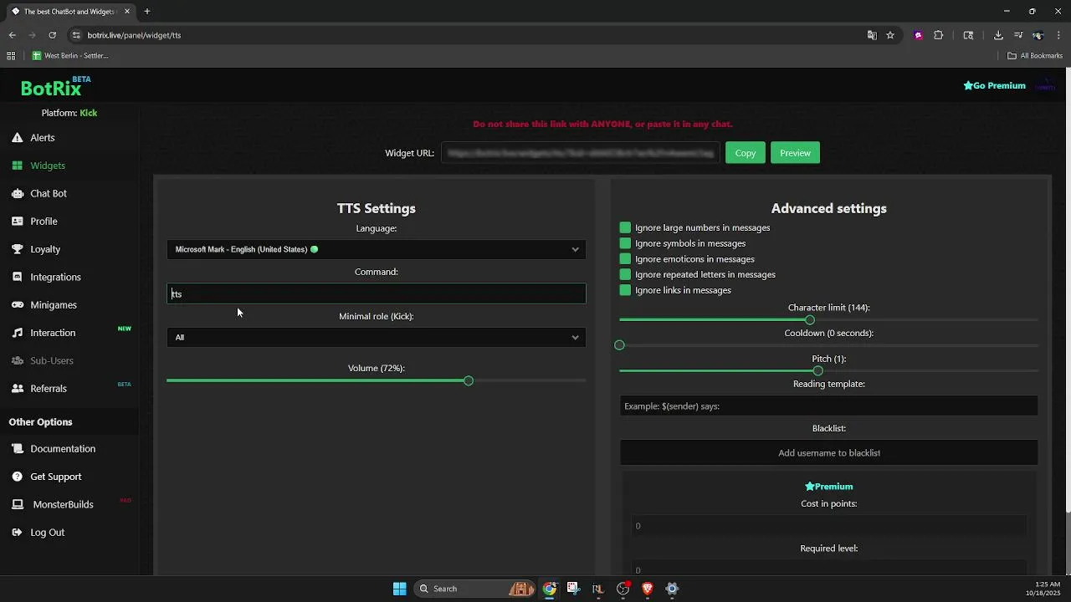Click the Documentation book icon
Image resolution: width=1071 pixels, height=602 pixels.
17,449
